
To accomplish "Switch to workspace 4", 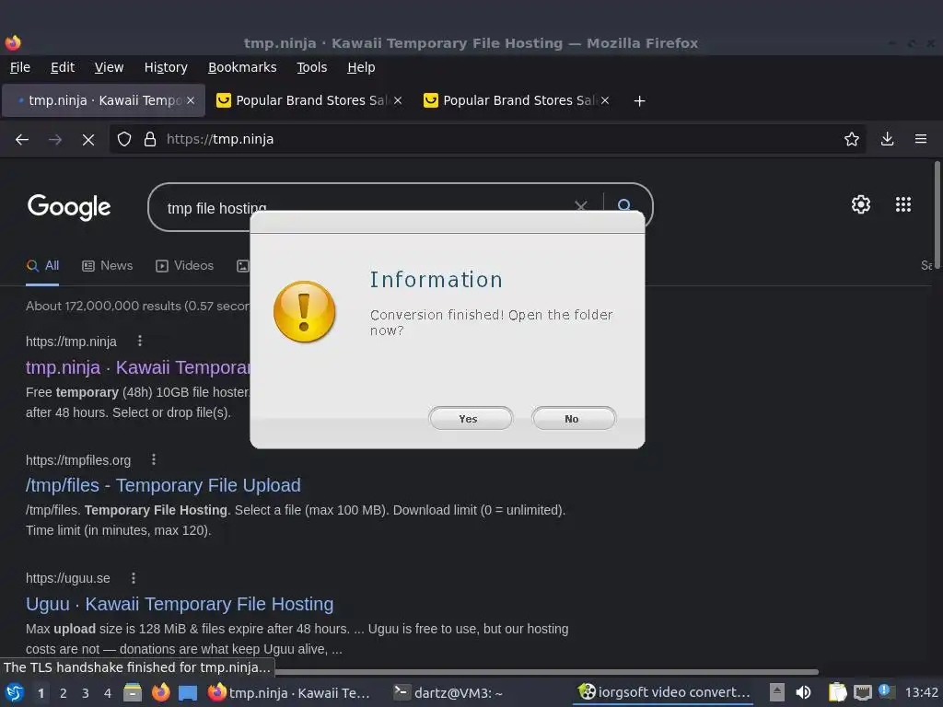I will point(107,693).
